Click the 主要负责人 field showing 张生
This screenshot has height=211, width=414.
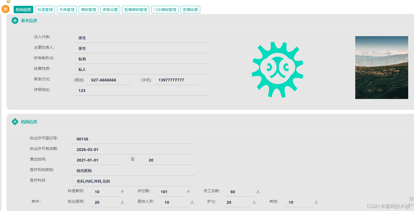(x=141, y=48)
